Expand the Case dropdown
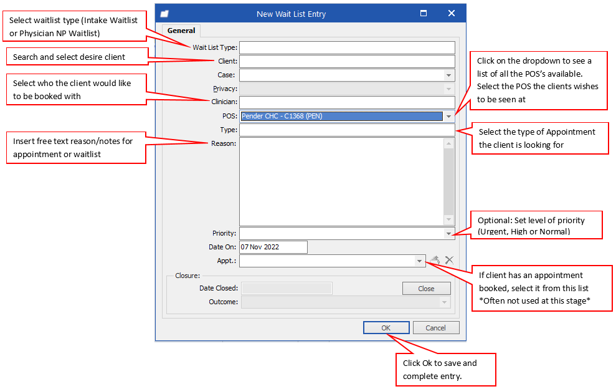 [x=448, y=75]
